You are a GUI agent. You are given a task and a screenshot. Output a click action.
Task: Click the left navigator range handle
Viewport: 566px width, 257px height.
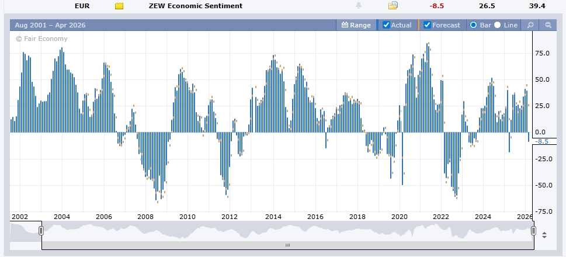[x=41, y=231]
